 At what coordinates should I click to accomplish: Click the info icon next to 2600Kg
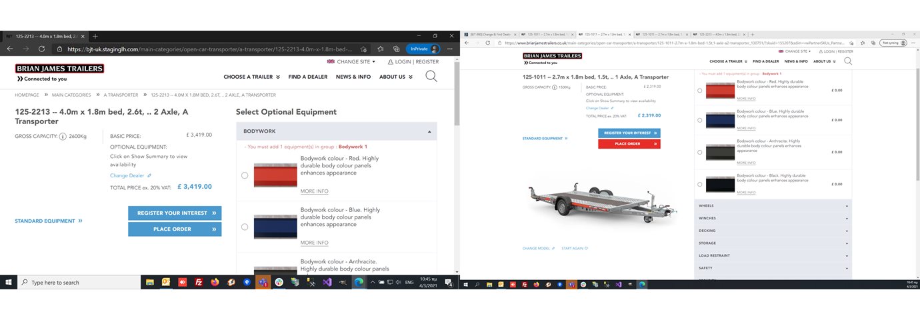click(62, 137)
